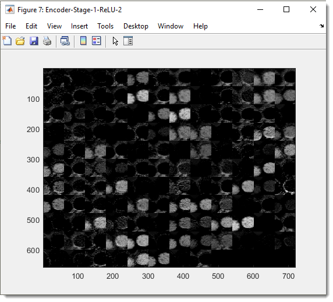The height and width of the screenshot is (302, 333).
Task: Click the dock figure arrow at the right of the menu bar
Action: [321, 26]
